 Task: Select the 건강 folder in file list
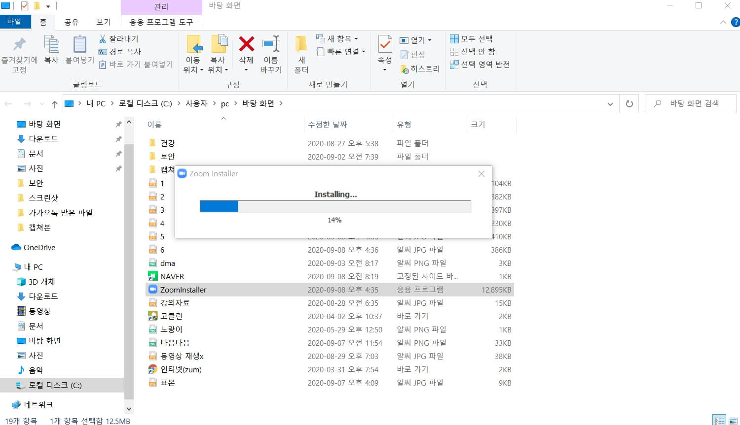167,143
